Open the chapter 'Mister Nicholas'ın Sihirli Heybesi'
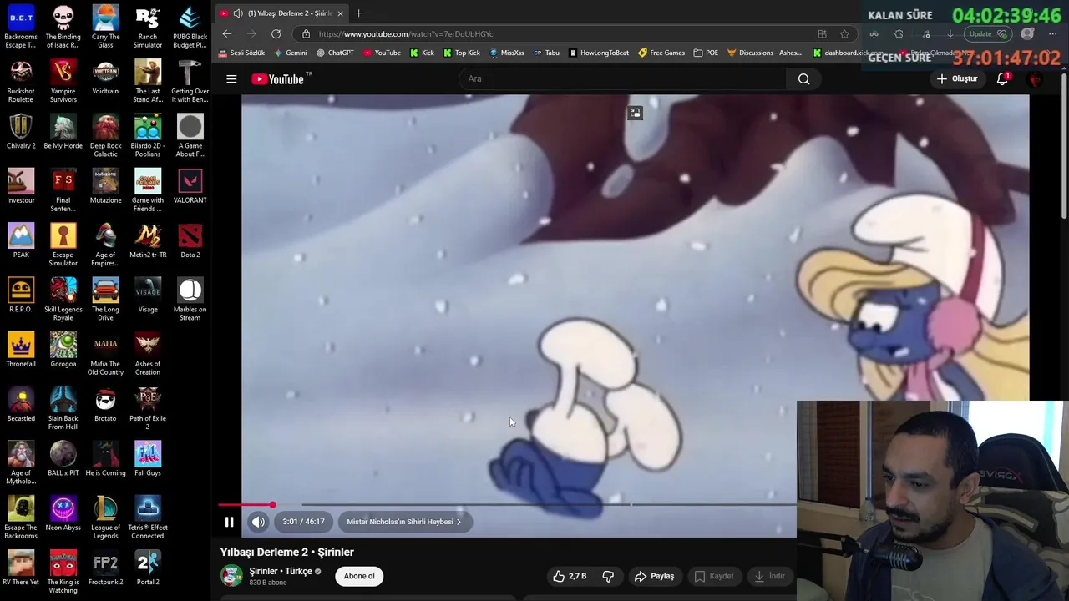The height and width of the screenshot is (601, 1069). (x=403, y=522)
